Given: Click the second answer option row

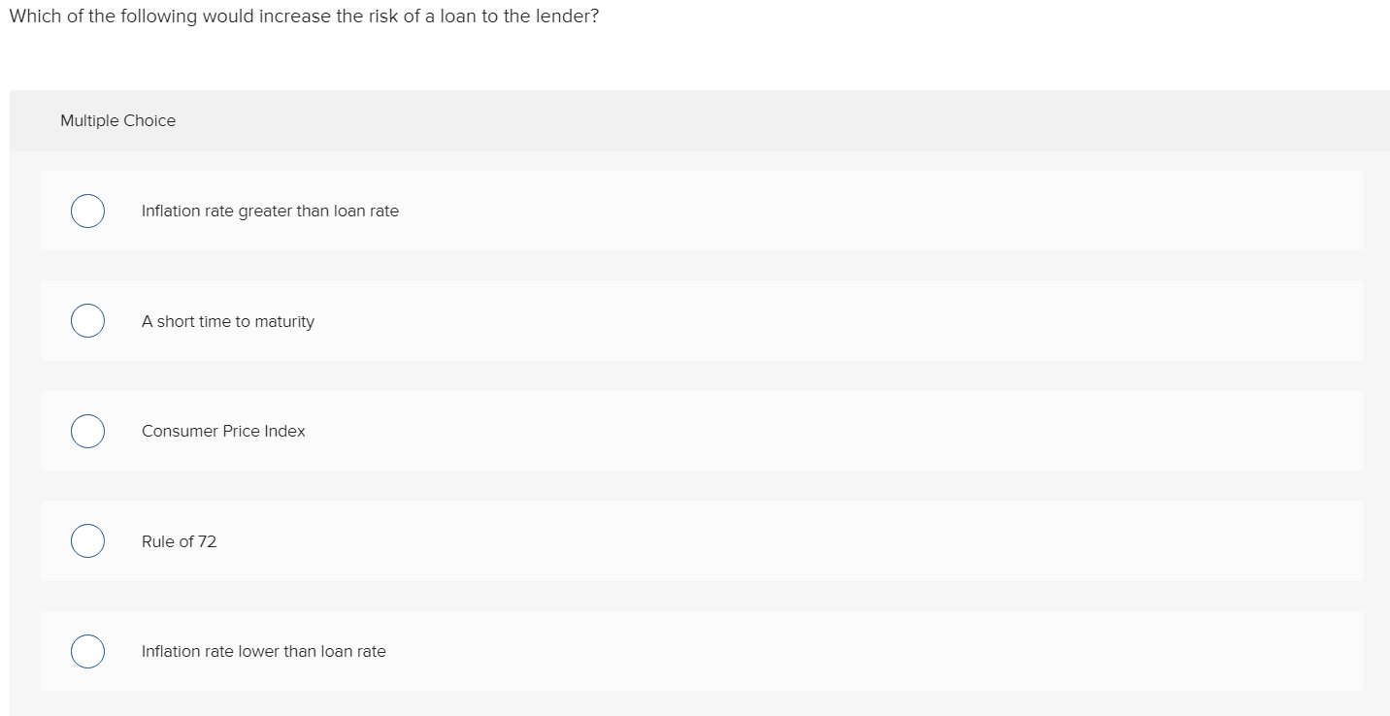Looking at the screenshot, I should tap(699, 320).
